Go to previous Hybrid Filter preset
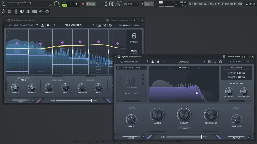The width and height of the screenshot is (257, 144). tap(164, 61)
